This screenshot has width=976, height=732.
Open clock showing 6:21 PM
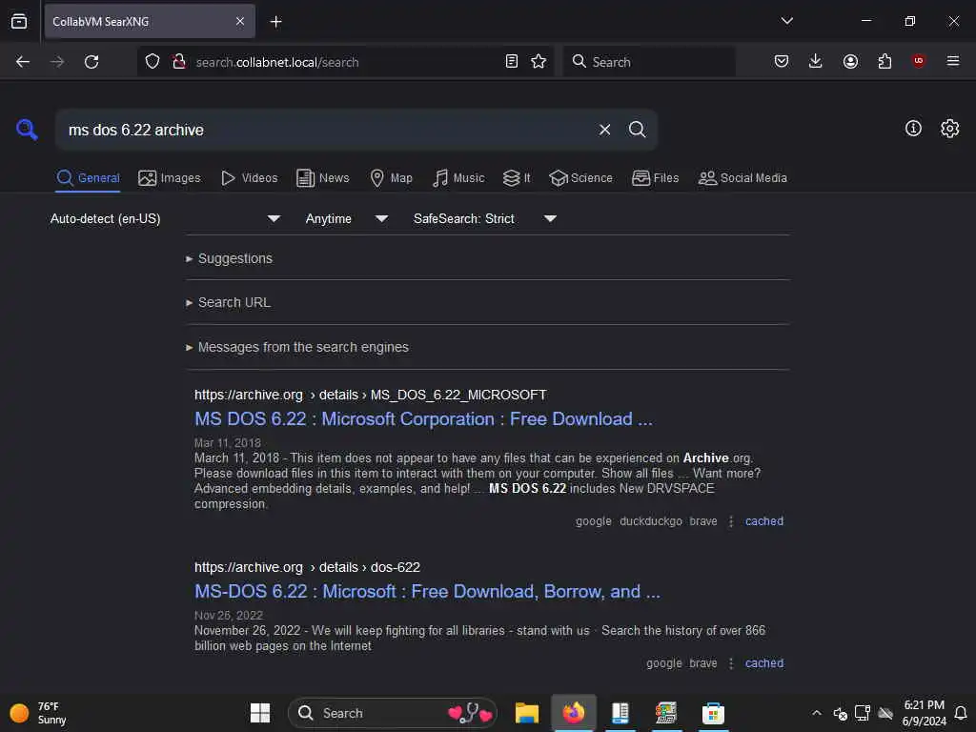coord(924,713)
